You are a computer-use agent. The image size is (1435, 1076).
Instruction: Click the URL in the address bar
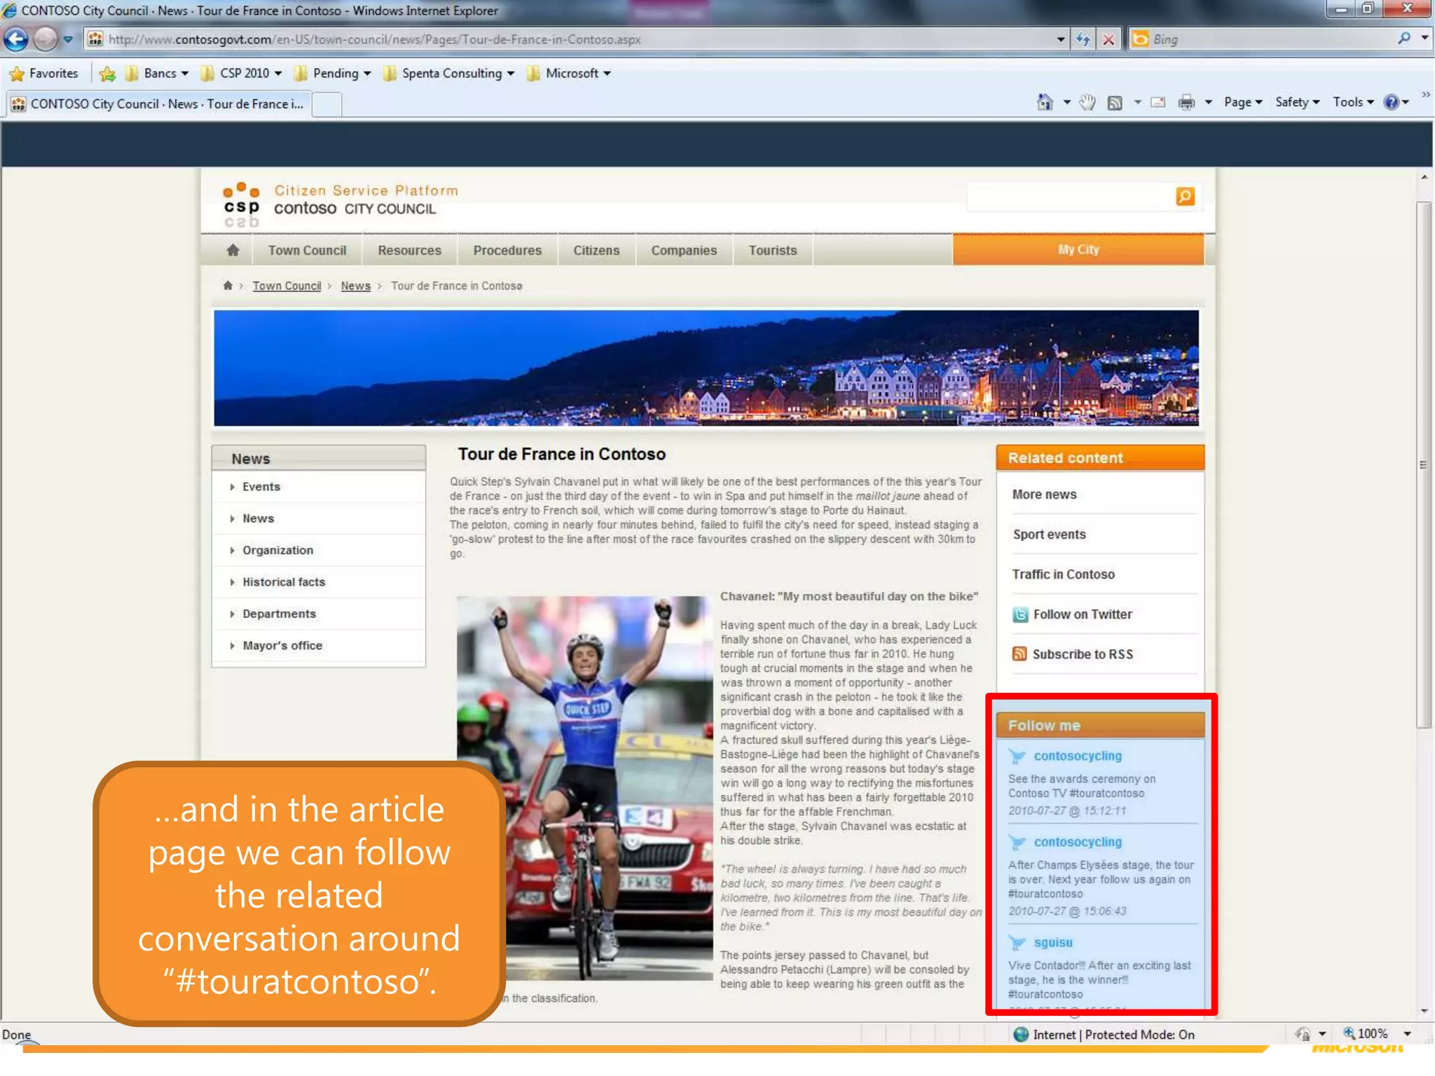pyautogui.click(x=374, y=40)
